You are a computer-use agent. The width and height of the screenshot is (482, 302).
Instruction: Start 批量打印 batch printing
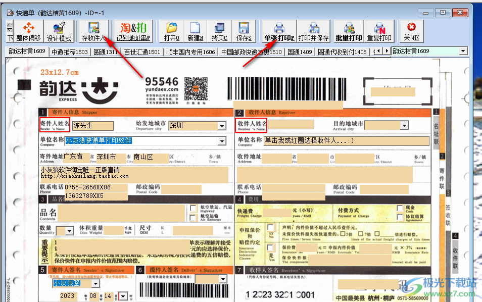(x=349, y=31)
